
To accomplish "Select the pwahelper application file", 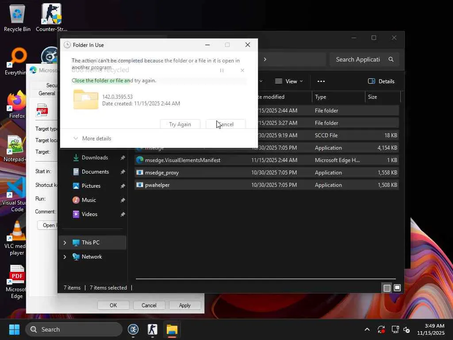I will [267, 185].
